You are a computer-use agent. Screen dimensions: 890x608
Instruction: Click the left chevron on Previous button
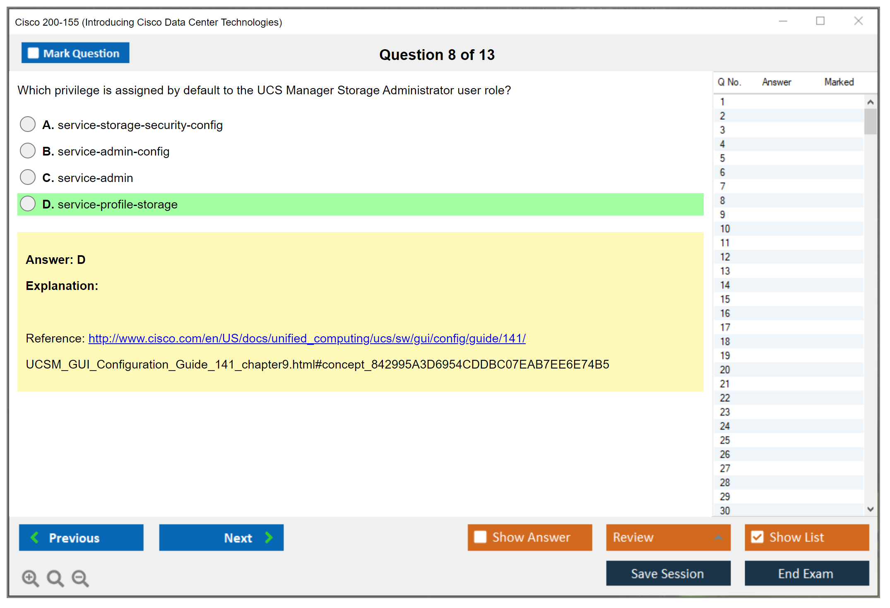(35, 538)
